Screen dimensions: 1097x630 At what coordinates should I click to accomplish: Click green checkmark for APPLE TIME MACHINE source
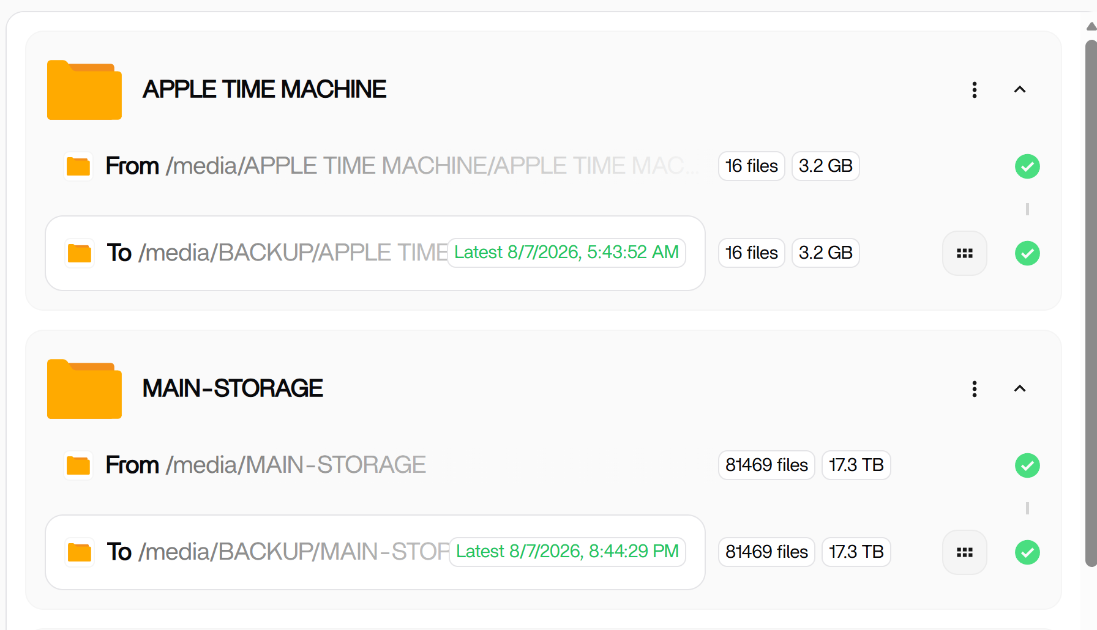(1027, 166)
